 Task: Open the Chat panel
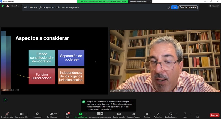67,115
